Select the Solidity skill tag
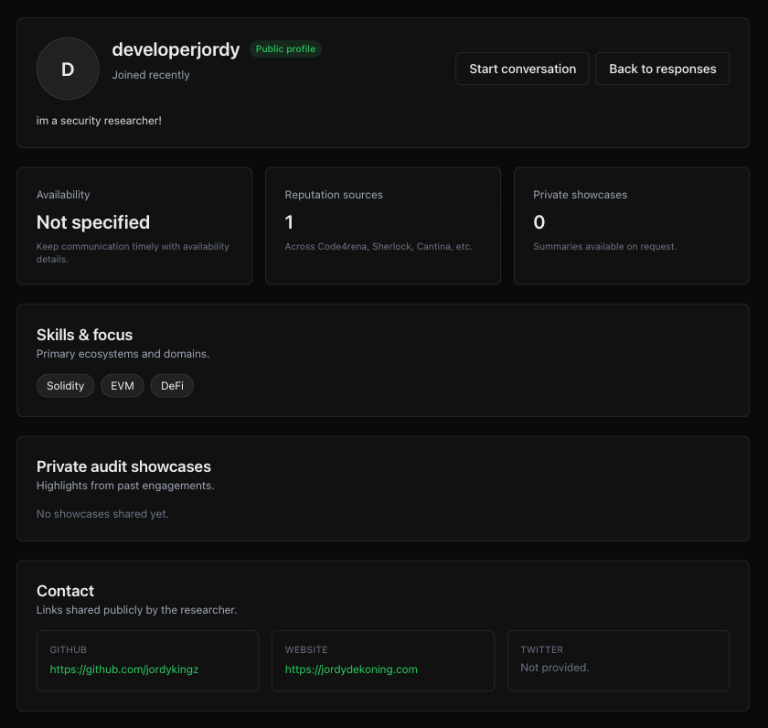The width and height of the screenshot is (768, 728). click(x=65, y=385)
